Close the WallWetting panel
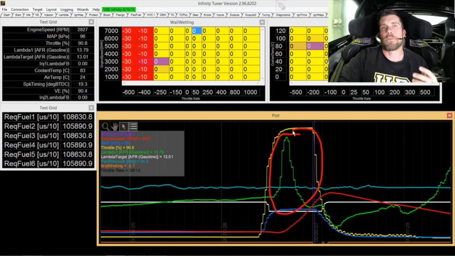 pos(262,22)
